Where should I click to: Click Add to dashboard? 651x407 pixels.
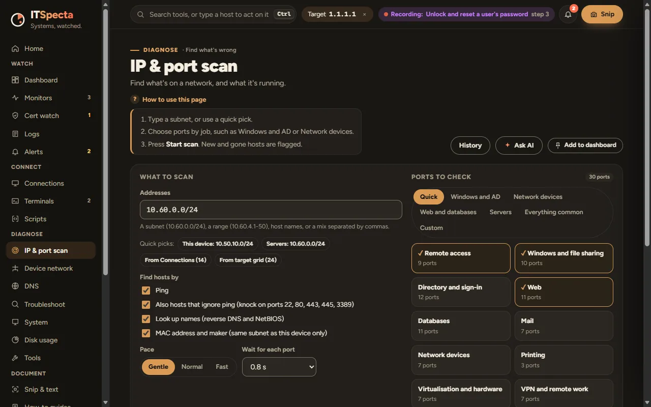[x=585, y=145]
